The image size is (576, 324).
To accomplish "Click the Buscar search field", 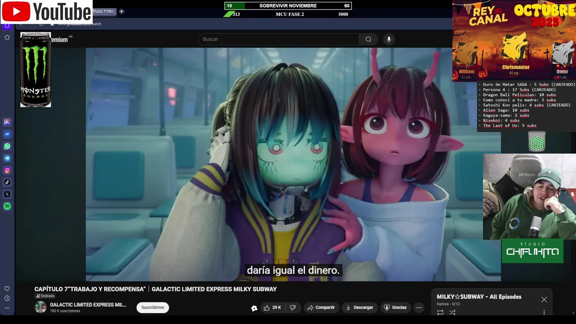I will pyautogui.click(x=279, y=39).
